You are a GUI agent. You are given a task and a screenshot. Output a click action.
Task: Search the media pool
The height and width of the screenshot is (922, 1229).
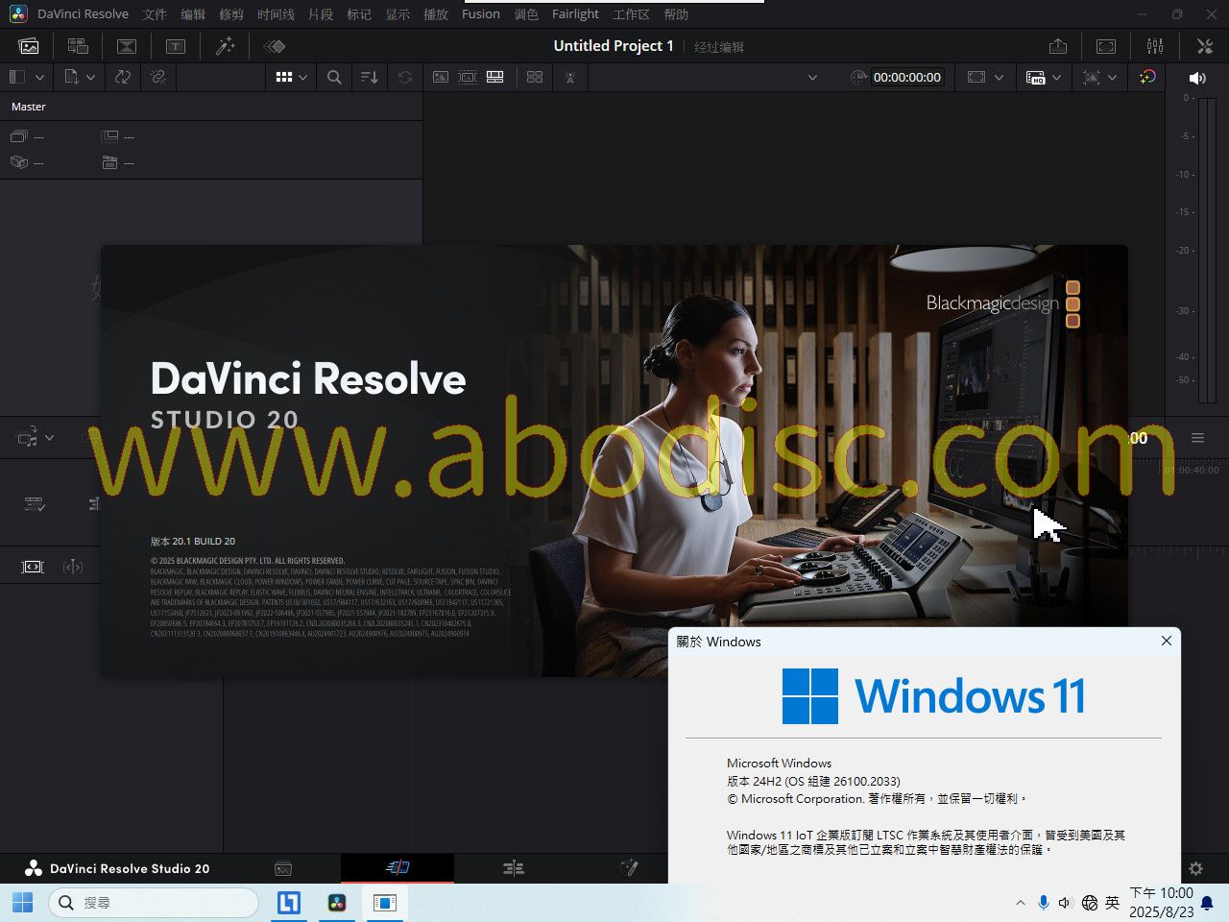tap(334, 77)
